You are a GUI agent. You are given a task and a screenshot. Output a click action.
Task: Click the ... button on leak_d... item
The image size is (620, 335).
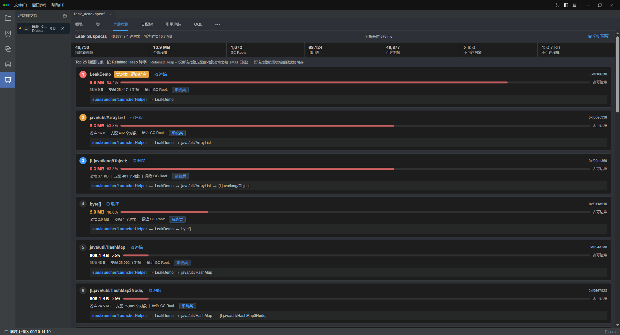(27, 29)
